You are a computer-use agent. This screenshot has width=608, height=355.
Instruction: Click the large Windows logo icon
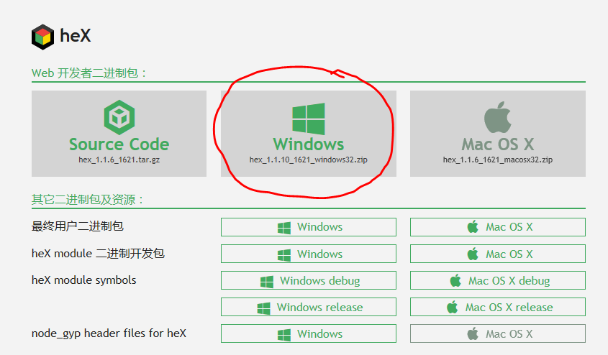[x=309, y=119]
